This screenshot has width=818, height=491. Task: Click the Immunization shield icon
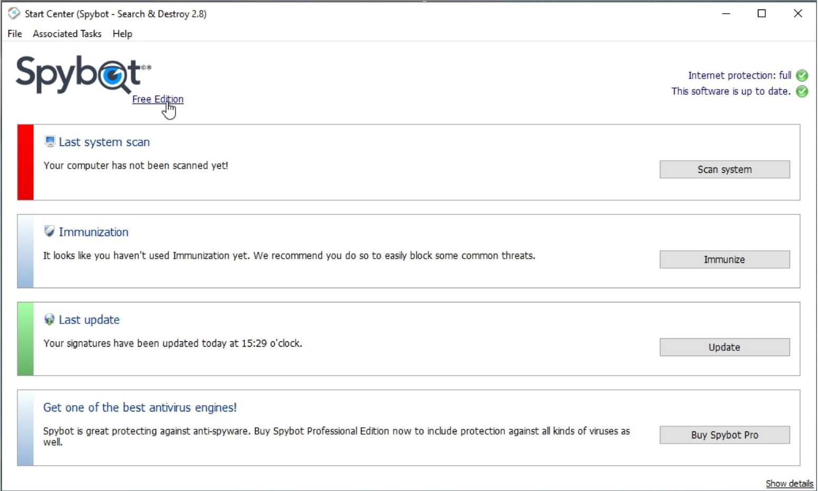point(50,231)
